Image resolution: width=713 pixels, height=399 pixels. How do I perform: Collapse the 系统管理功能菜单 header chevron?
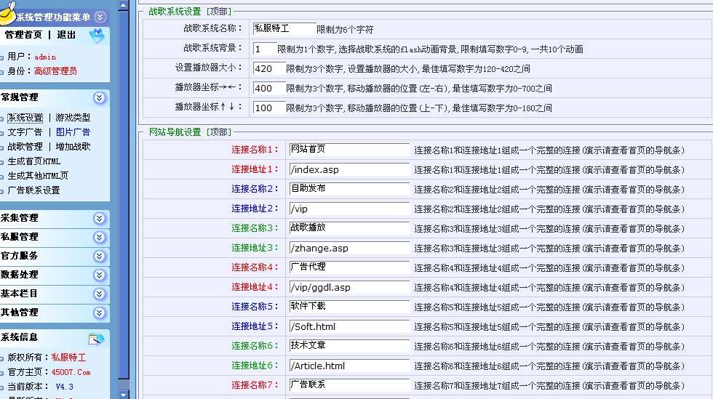[100, 17]
